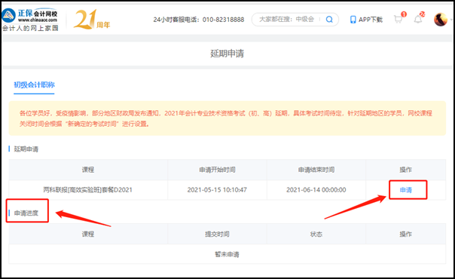Image resolution: width=455 pixels, height=279 pixels.
Task: Click the 延期申请 page title
Action: point(227,54)
